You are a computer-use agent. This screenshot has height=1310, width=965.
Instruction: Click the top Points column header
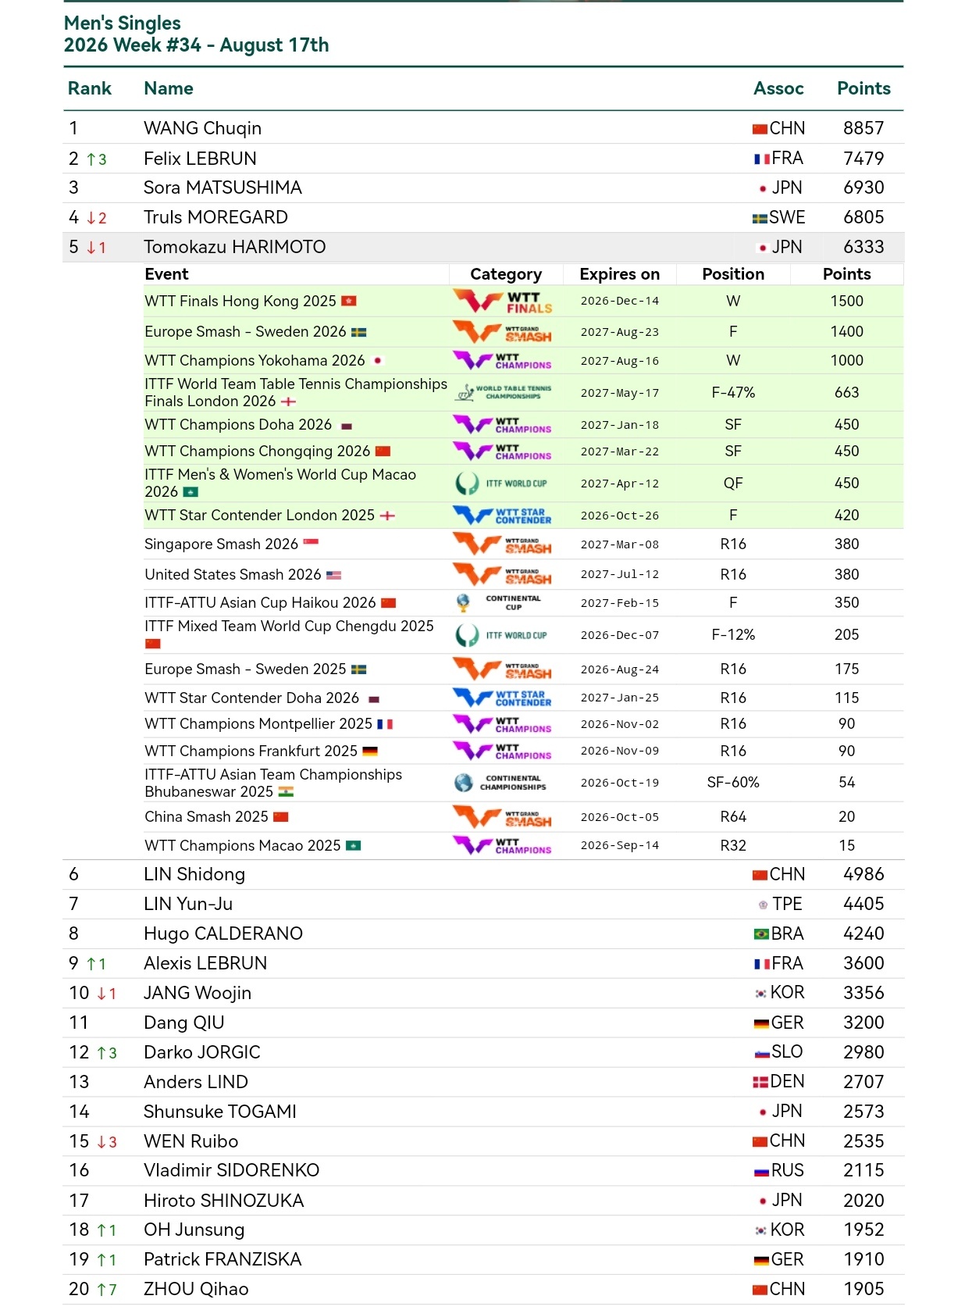[864, 89]
